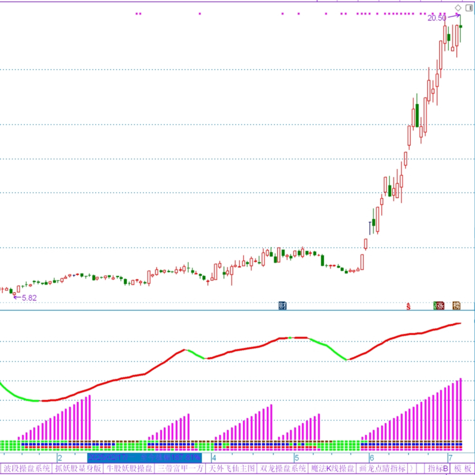This screenshot has width=475, height=475.
Task: Switch to 魔法K线操盘 tab
Action: tap(332, 468)
